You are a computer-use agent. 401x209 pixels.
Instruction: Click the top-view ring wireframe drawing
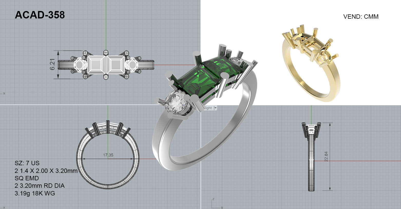tap(106, 65)
